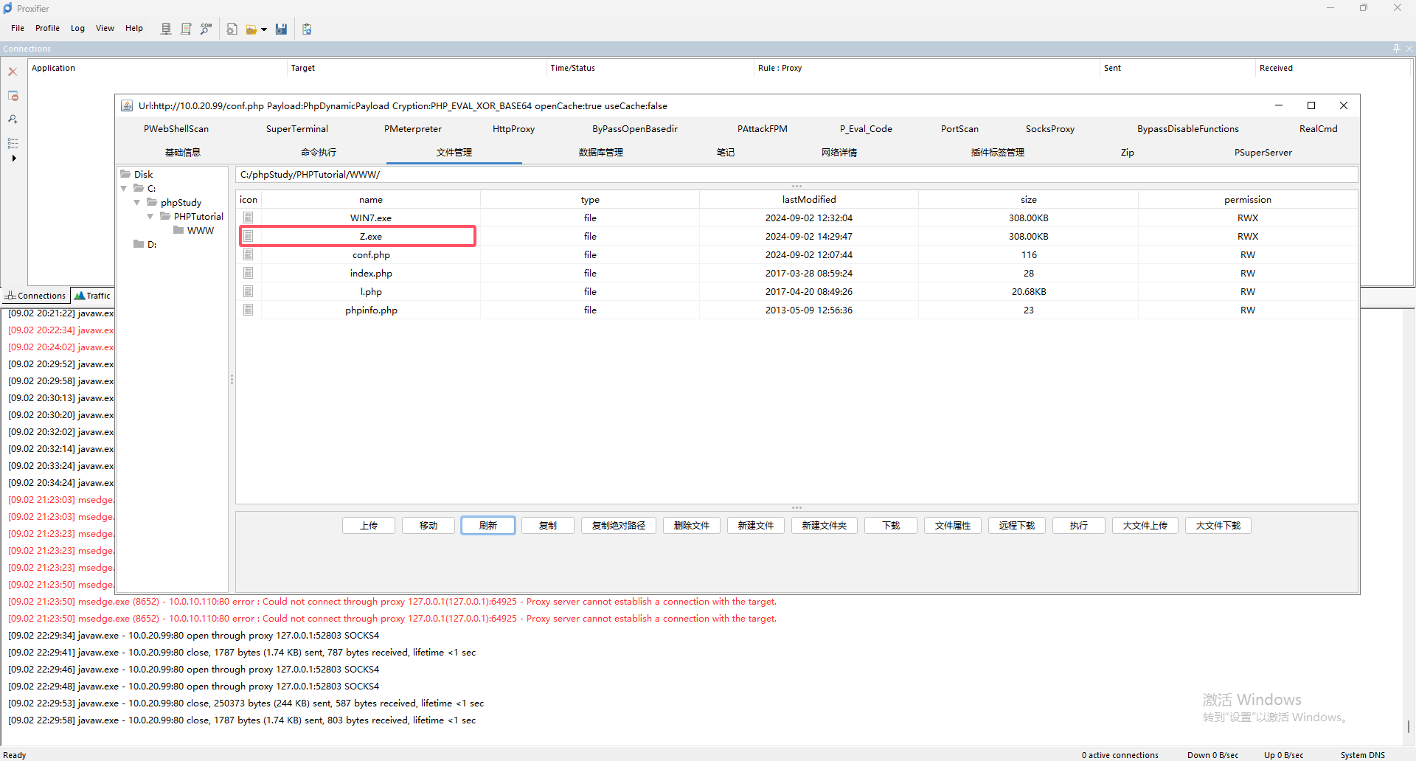Click the Java icon in Godzilla title bar
The width and height of the screenshot is (1416, 761).
coord(127,105)
